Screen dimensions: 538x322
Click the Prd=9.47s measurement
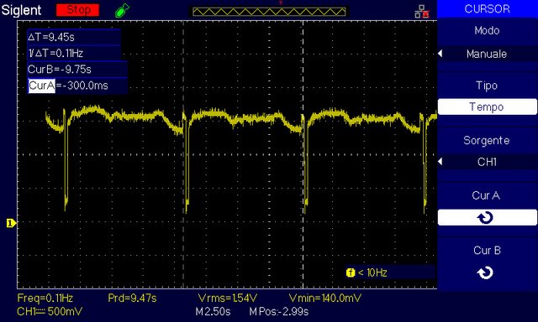click(132, 298)
